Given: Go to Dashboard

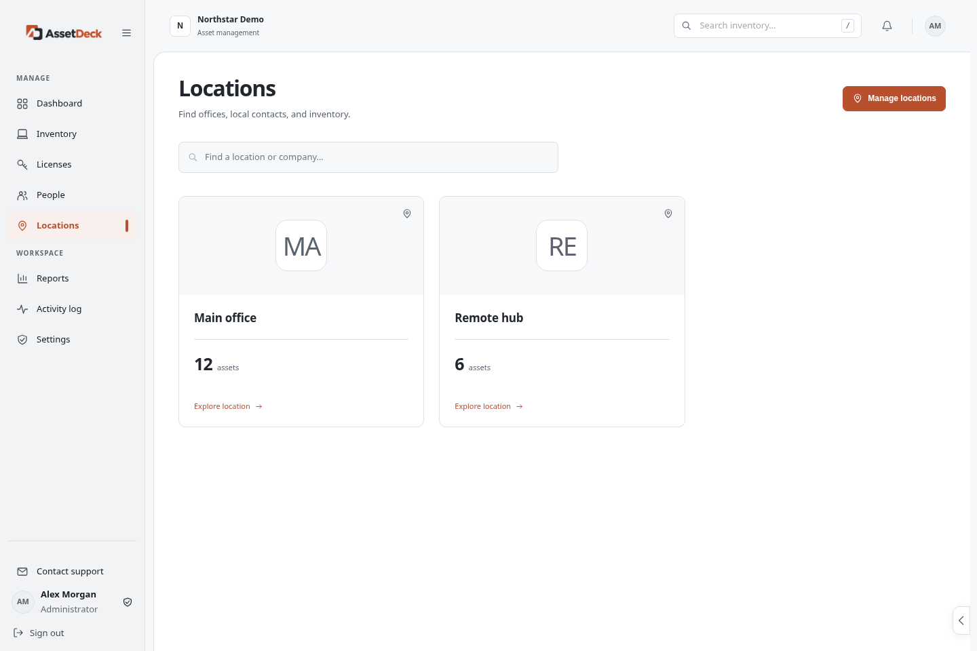Looking at the screenshot, I should 72,103.
